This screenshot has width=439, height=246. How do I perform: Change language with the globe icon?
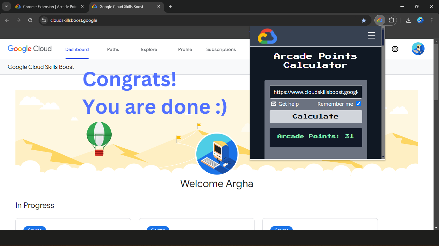point(395,49)
